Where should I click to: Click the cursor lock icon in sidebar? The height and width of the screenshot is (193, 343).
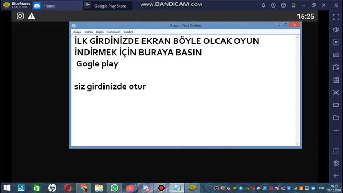tap(336, 42)
